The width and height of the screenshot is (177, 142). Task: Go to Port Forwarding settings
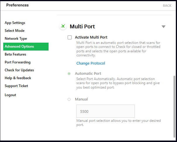pyautogui.click(x=18, y=62)
